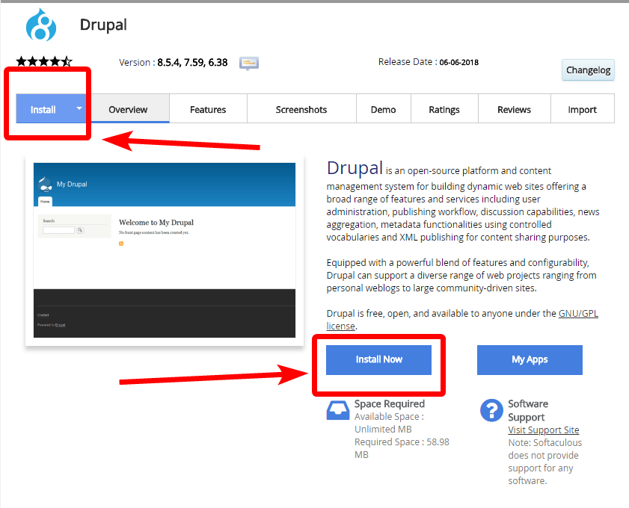Click the version numbers 8.5.4, 7.59, 6.38

192,63
